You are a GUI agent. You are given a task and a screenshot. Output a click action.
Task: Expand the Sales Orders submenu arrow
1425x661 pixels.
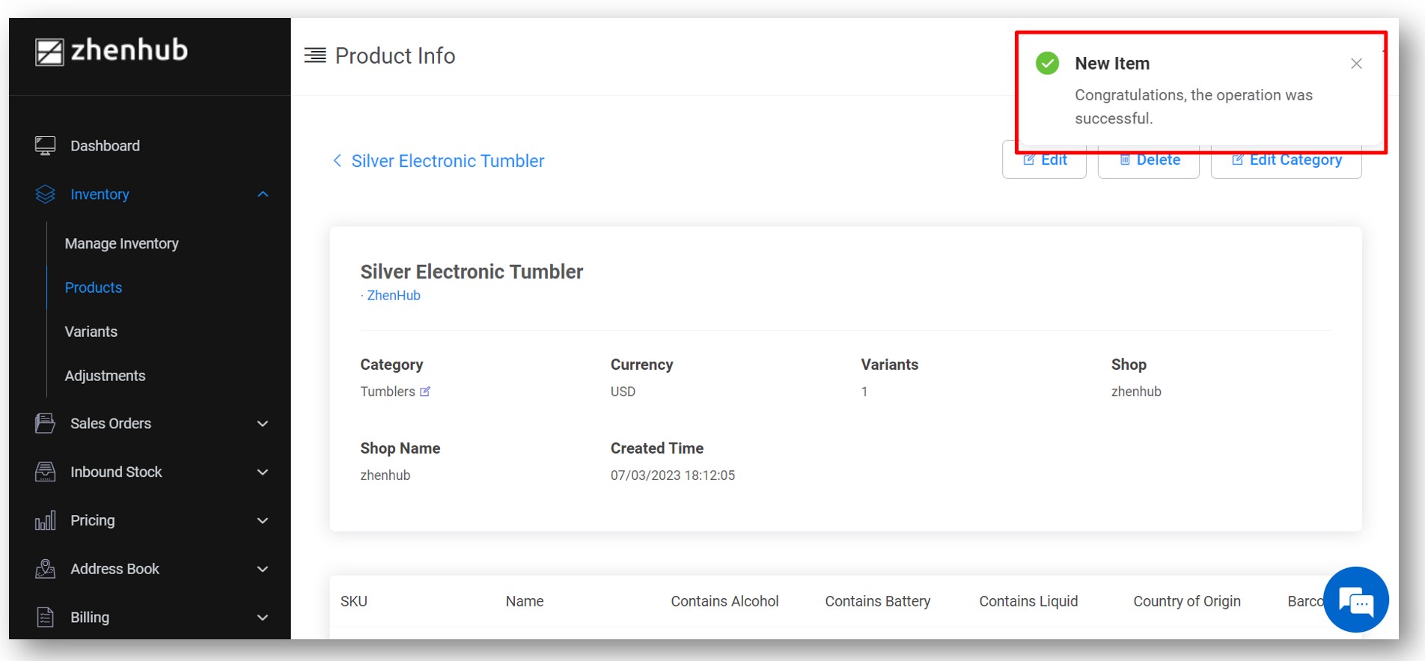click(x=263, y=424)
